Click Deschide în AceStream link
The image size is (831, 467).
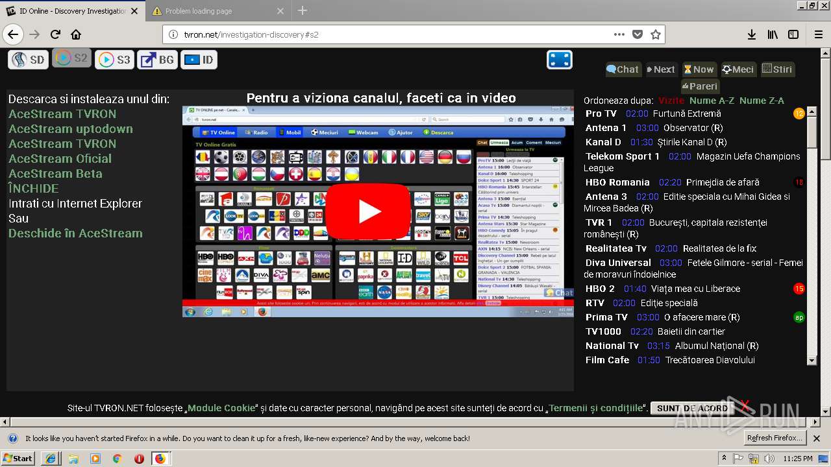point(75,233)
